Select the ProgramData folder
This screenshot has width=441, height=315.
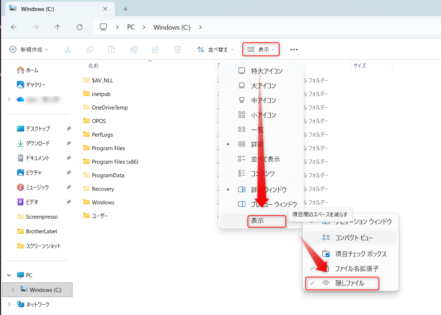104,175
